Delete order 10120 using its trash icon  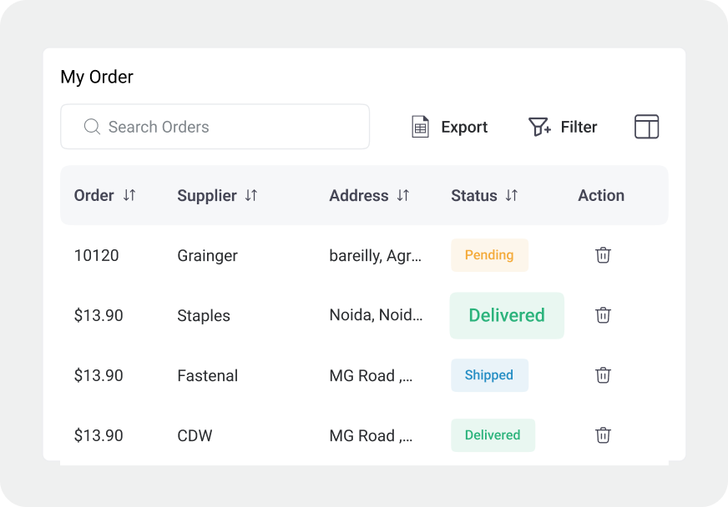click(603, 255)
